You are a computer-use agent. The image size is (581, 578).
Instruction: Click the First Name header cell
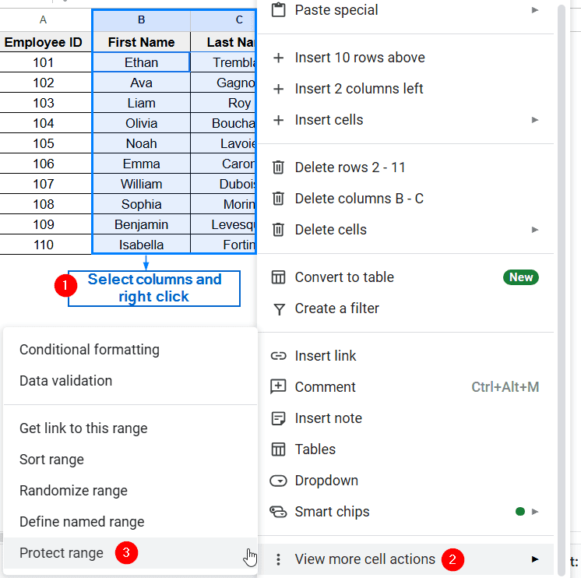tap(141, 42)
